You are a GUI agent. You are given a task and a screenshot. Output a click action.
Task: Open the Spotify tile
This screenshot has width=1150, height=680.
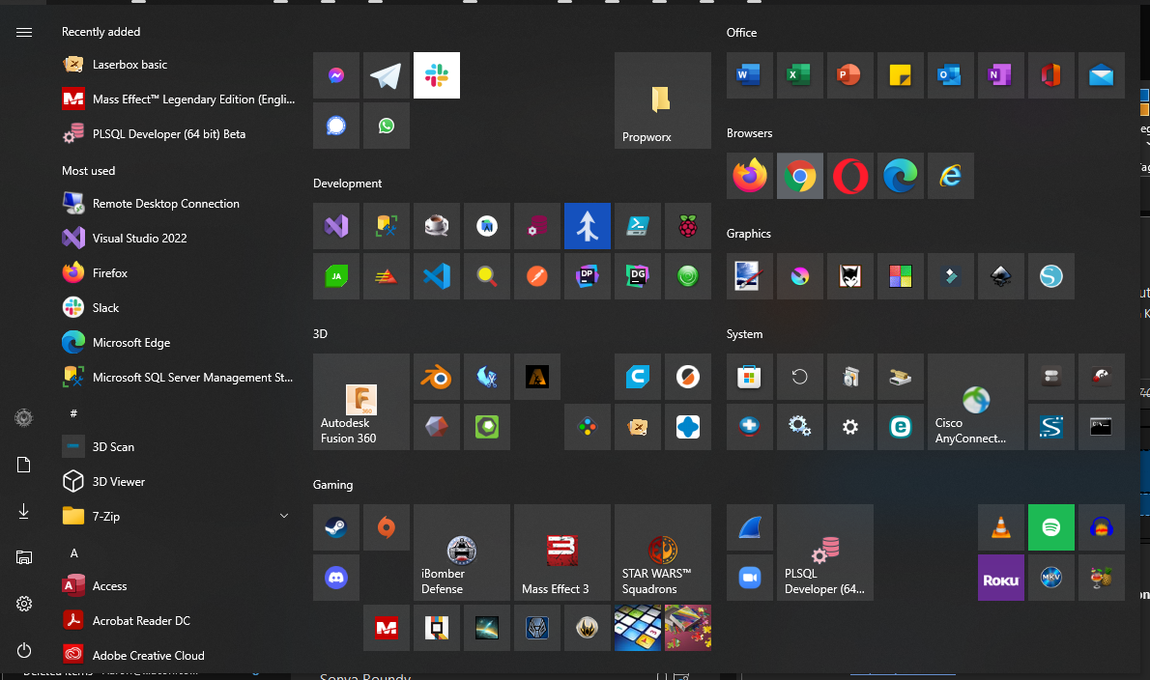pos(1051,526)
